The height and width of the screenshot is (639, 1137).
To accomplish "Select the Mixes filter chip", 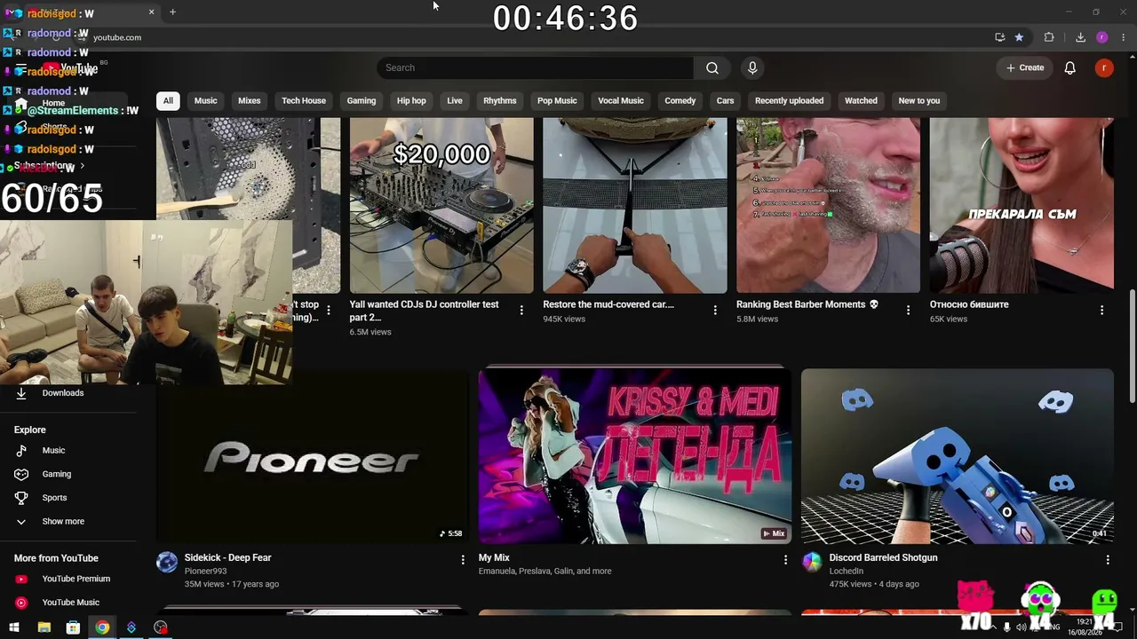I will [x=250, y=101].
